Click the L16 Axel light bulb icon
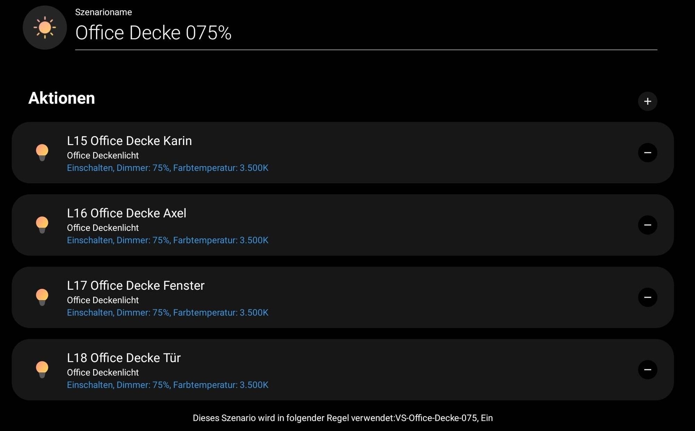This screenshot has width=695, height=431. tap(42, 225)
